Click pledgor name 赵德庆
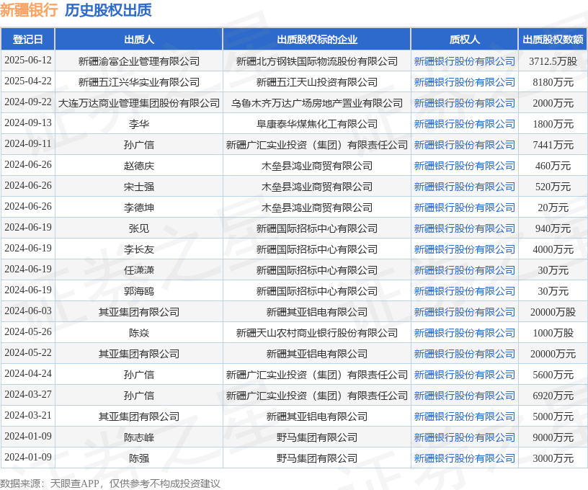The height and width of the screenshot is (490, 588). click(139, 166)
